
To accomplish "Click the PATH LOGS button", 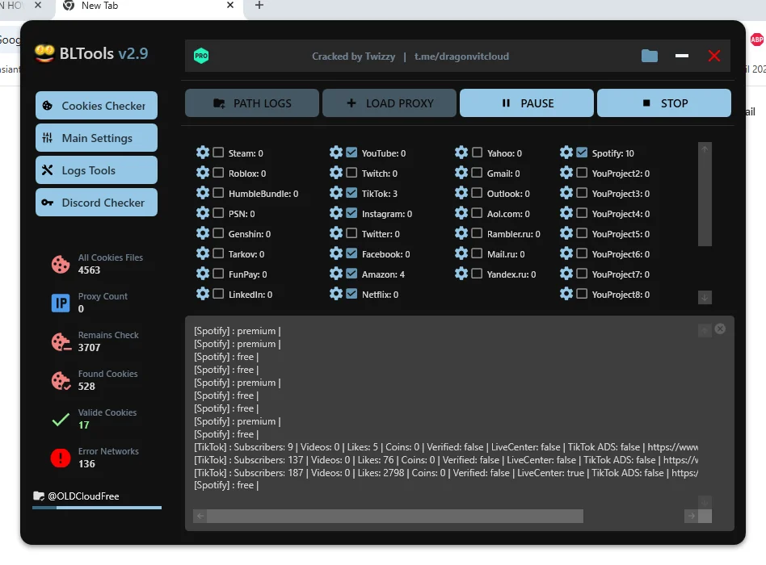I will click(x=252, y=103).
